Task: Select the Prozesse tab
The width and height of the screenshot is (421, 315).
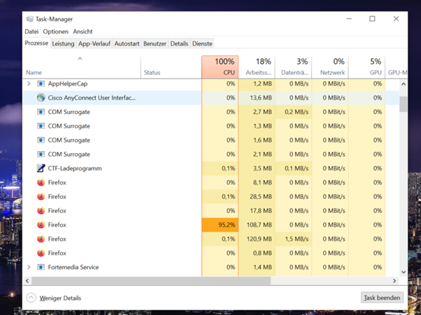Action: click(36, 43)
